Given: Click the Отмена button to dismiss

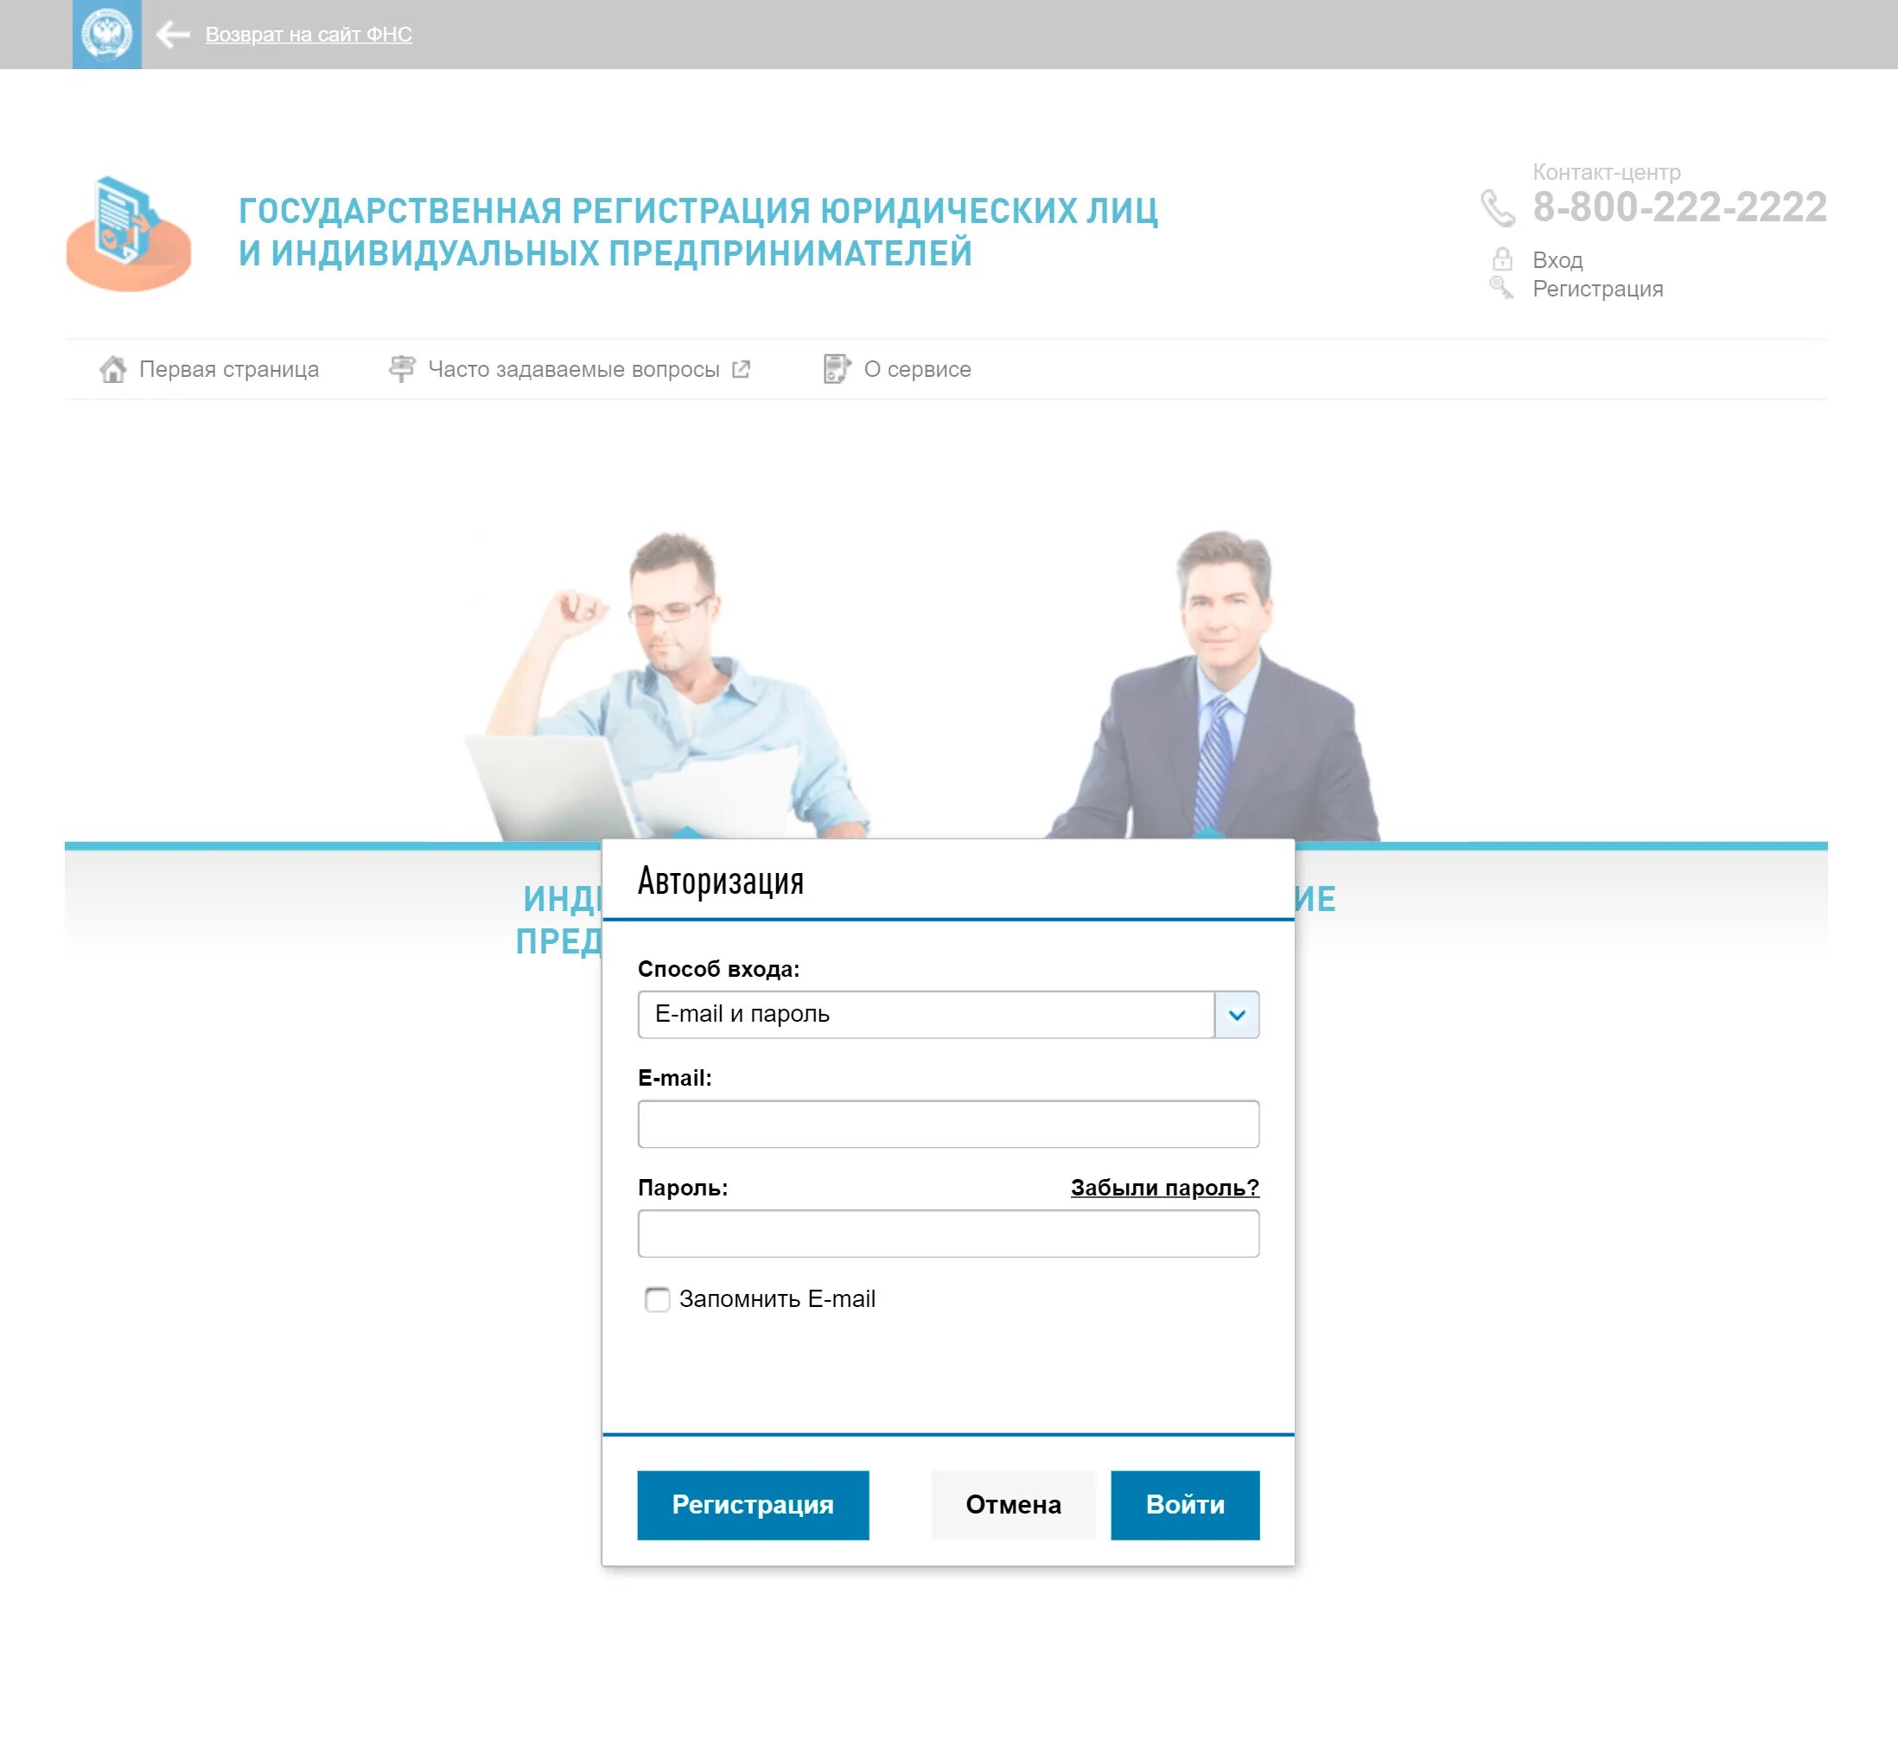Looking at the screenshot, I should coord(1012,1503).
